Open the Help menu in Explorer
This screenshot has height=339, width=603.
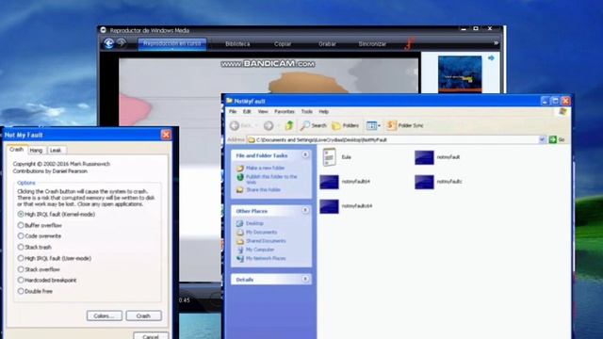(x=324, y=111)
